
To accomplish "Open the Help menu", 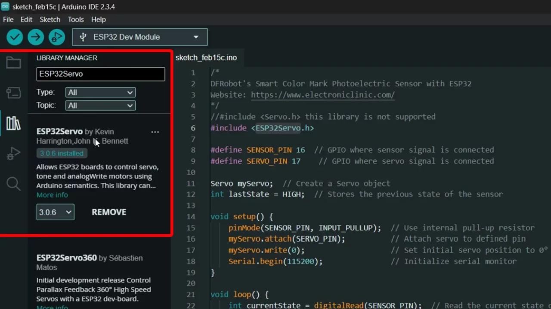I will coord(99,19).
